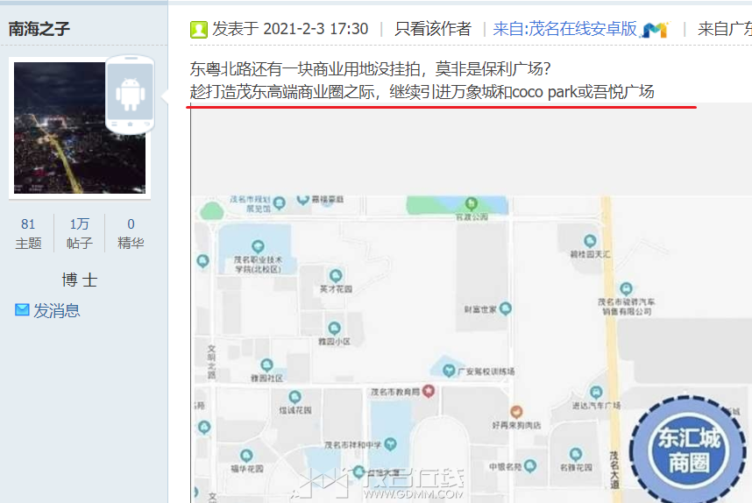This screenshot has height=503, width=752.
Task: Click the 官渡公园 green map marker
Action: [x=471, y=203]
